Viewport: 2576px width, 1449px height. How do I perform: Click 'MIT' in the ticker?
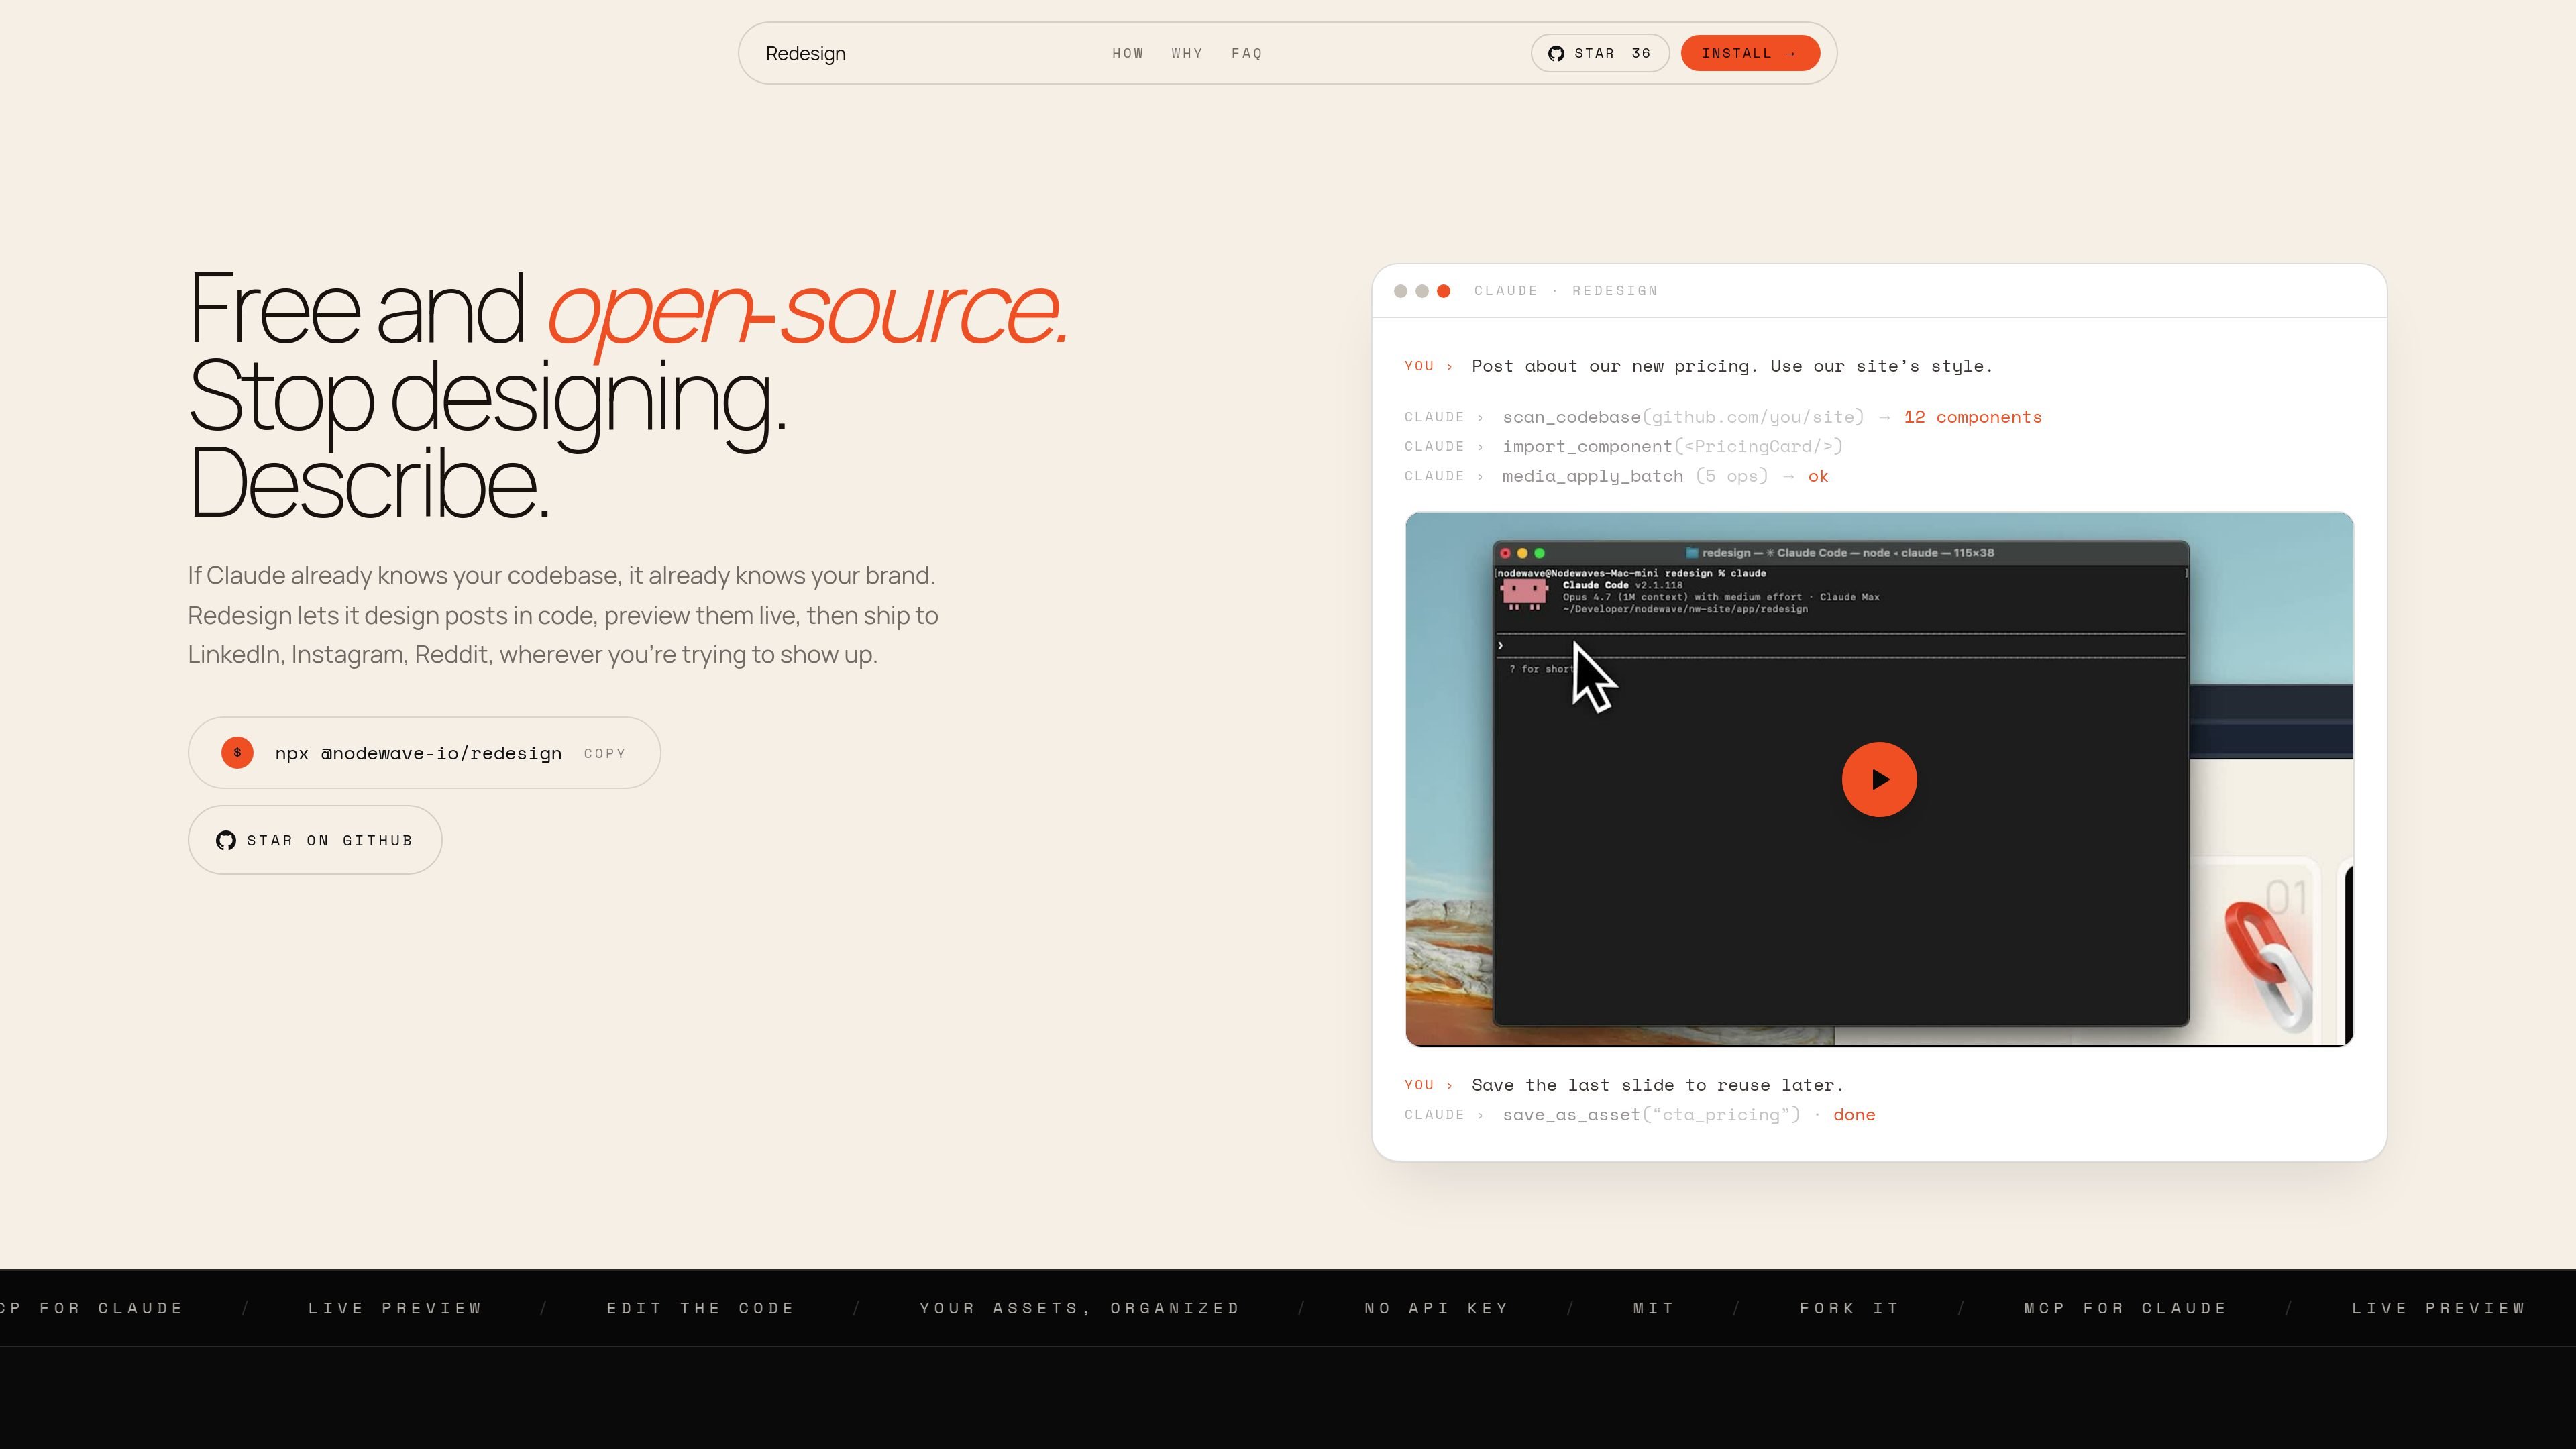(1653, 1308)
